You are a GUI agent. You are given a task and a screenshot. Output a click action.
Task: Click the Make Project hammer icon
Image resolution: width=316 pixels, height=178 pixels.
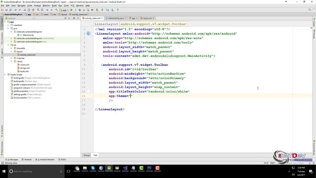pos(56,10)
